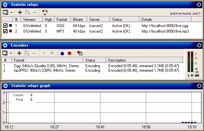Click the L R dB level meter
This screenshot has width=204, height=131.
click(193, 64)
